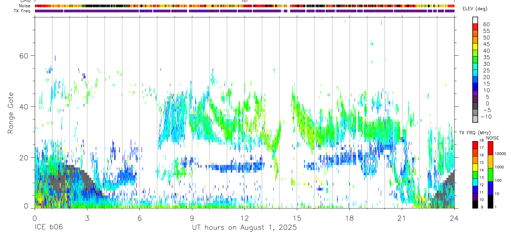
Task: Click the green swatch of the NOISE colorbar
Action: (490, 175)
